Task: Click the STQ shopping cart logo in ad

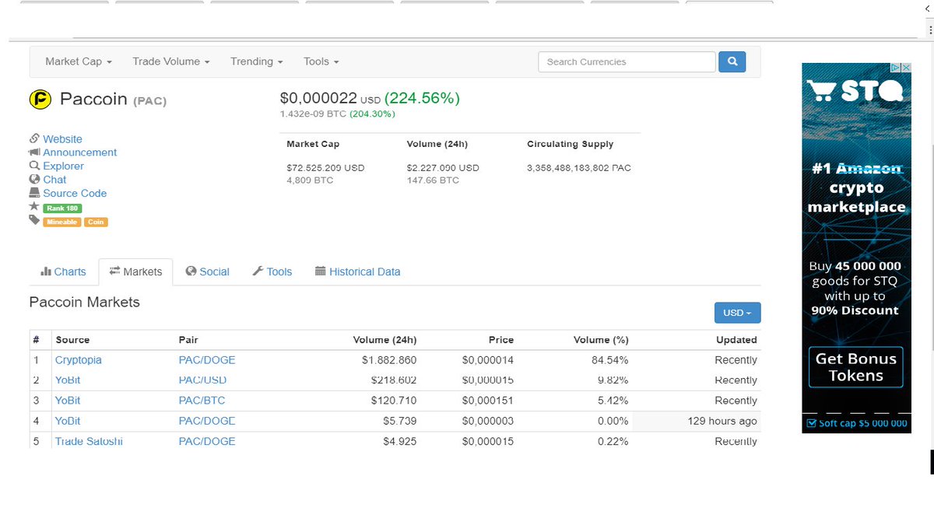Action: (856, 91)
